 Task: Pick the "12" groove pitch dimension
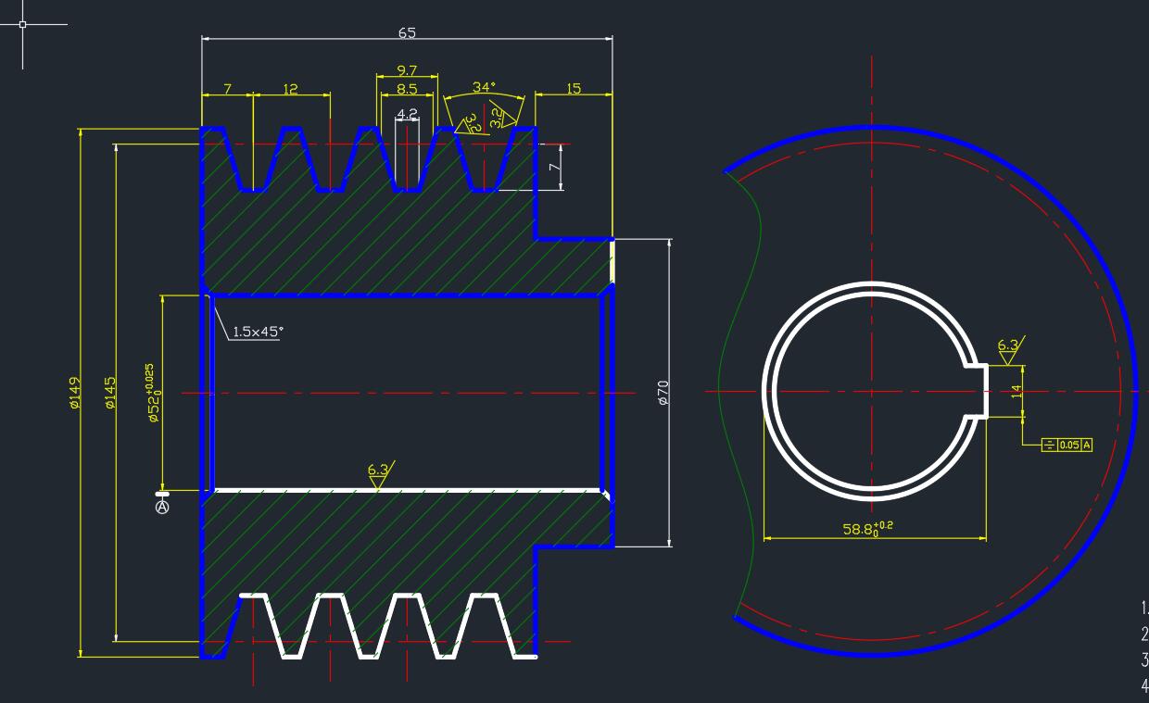coord(291,89)
